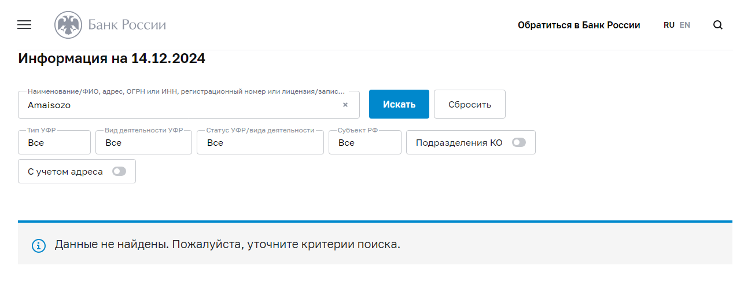744x295 pixels.
Task: Click the Искать search button
Action: point(399,104)
